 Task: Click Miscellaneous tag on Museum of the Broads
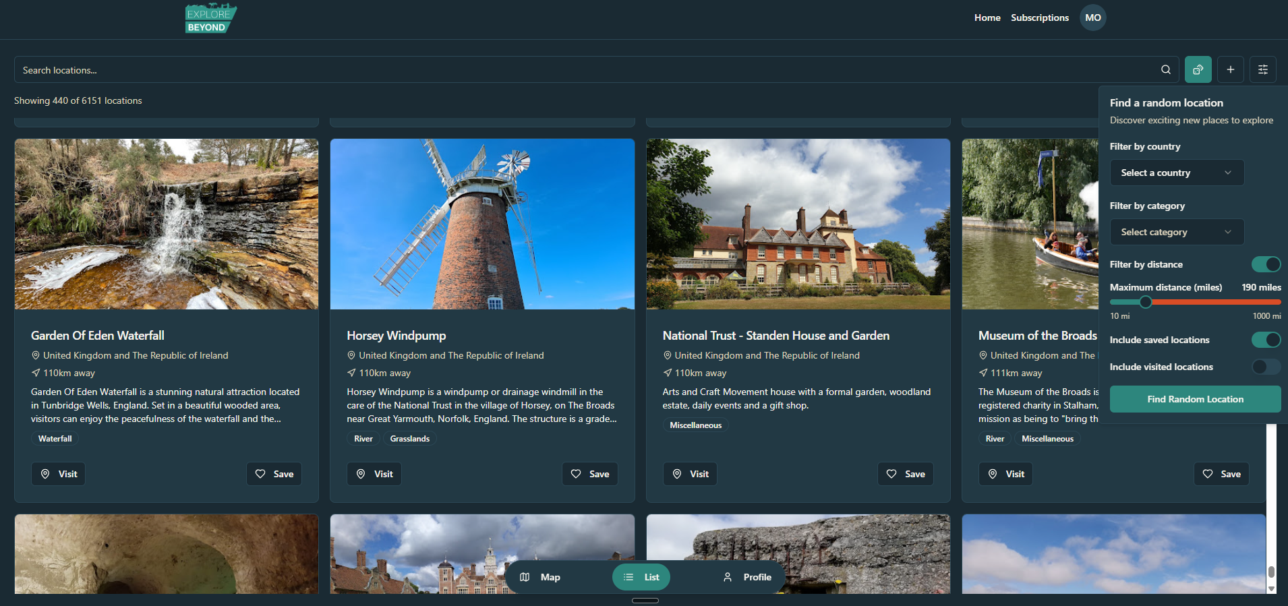tap(1047, 439)
